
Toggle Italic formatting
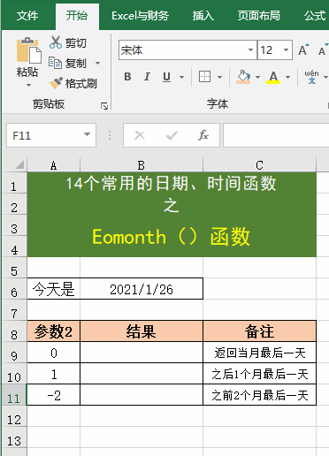point(147,77)
